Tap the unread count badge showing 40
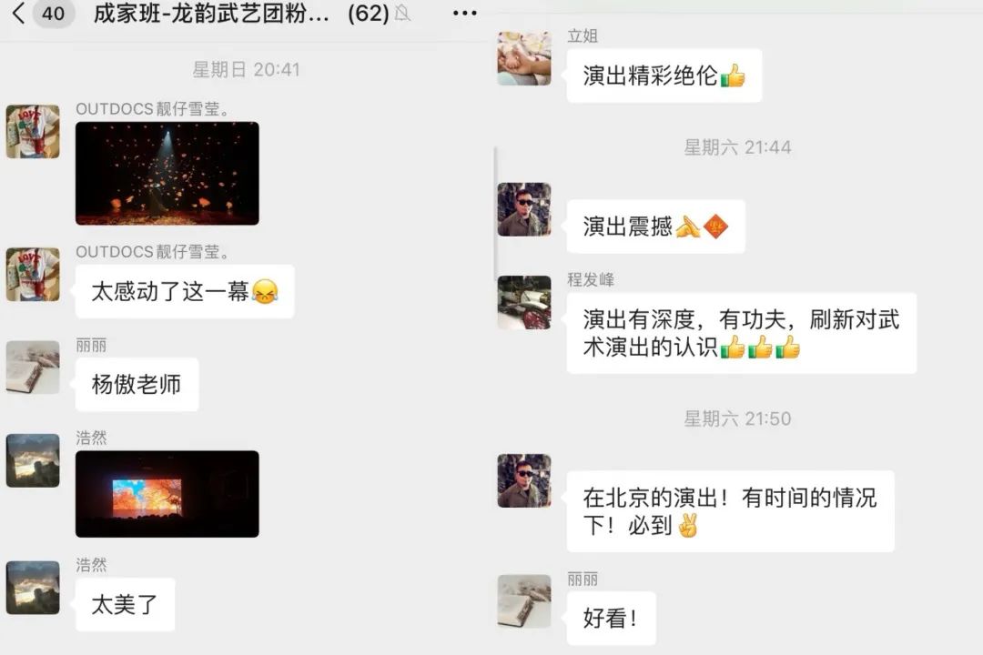This screenshot has height=655, width=983. [x=54, y=13]
